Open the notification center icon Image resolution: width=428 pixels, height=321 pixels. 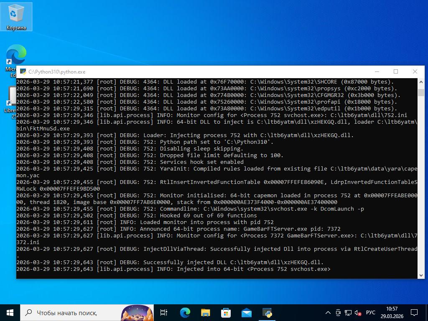coord(414,313)
